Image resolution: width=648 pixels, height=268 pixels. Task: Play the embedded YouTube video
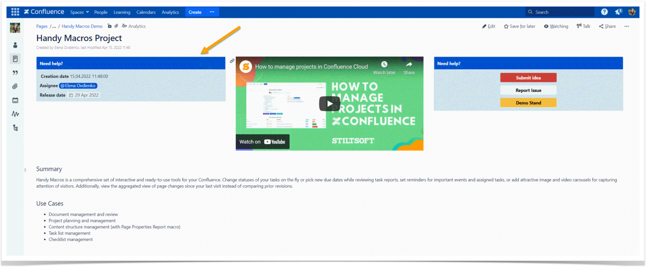(x=329, y=103)
